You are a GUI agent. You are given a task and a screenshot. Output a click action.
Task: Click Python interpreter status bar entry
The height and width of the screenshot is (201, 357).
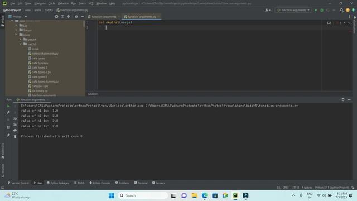tap(332, 188)
